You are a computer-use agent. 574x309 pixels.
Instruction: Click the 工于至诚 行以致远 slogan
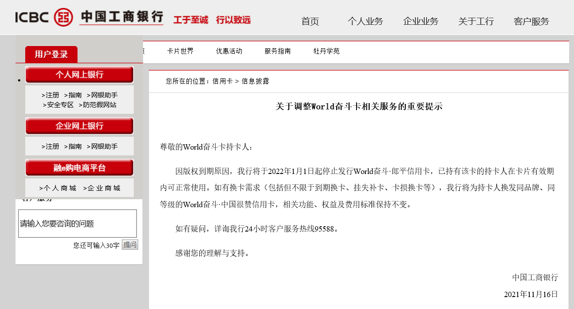[x=212, y=20]
